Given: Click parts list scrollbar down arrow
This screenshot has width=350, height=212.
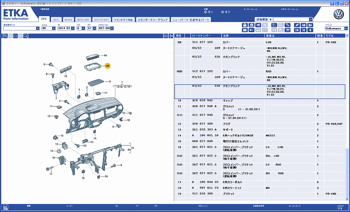Looking at the screenshot, I should (347, 199).
